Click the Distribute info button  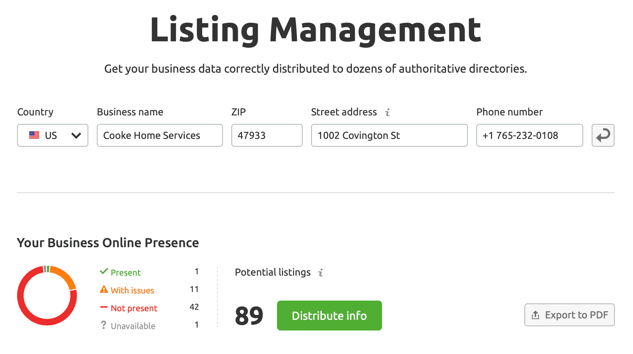(329, 316)
